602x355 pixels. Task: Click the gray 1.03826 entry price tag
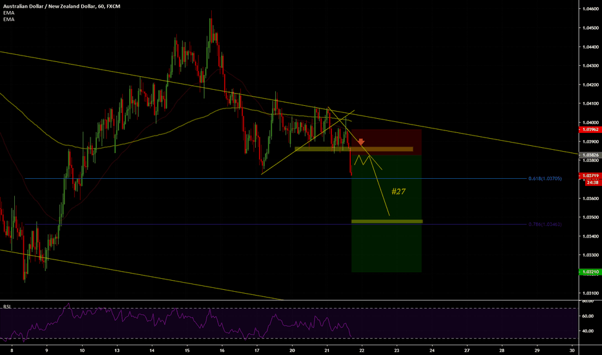pyautogui.click(x=592, y=156)
